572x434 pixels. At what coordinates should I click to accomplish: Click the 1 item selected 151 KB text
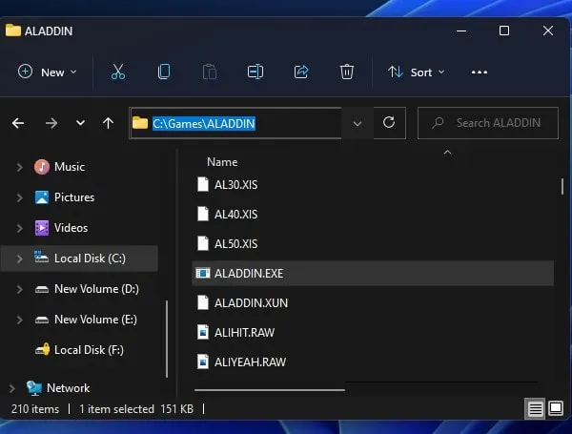click(136, 409)
